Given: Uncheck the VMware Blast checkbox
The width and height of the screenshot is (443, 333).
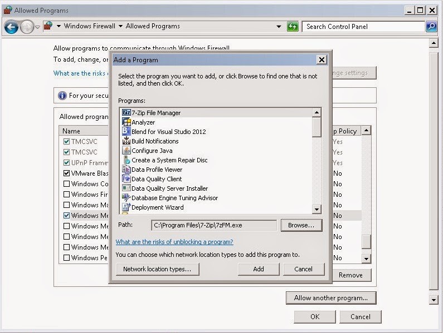Looking at the screenshot, I should pos(67,173).
